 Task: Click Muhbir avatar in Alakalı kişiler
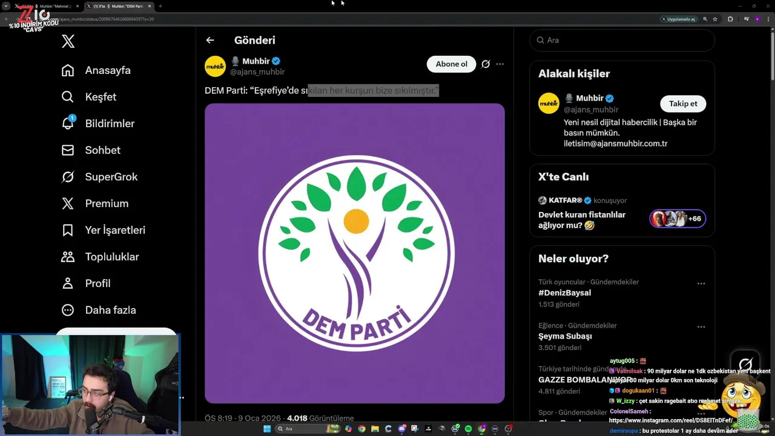[549, 103]
